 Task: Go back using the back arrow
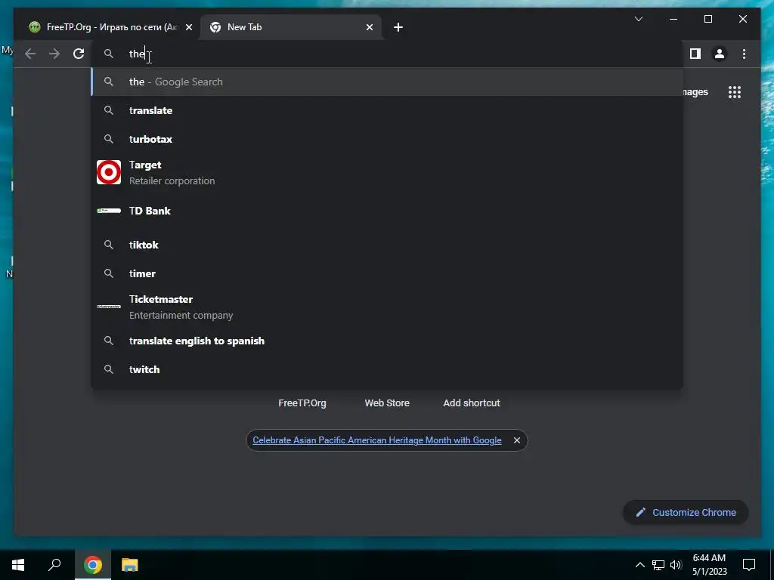(x=30, y=54)
